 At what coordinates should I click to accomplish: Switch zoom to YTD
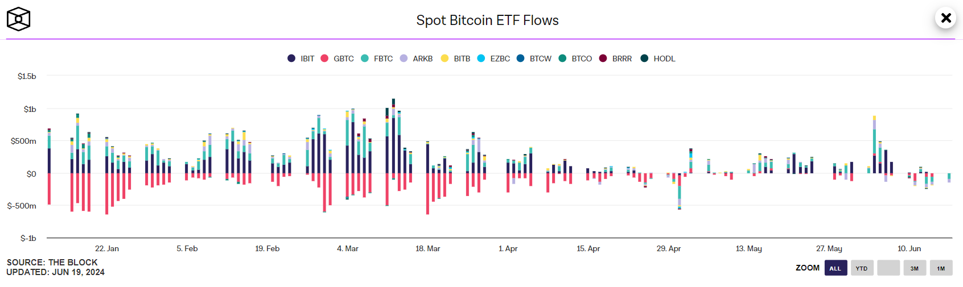point(862,268)
